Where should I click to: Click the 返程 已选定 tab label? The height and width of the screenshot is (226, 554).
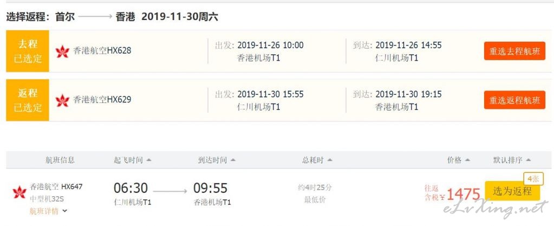click(x=28, y=100)
